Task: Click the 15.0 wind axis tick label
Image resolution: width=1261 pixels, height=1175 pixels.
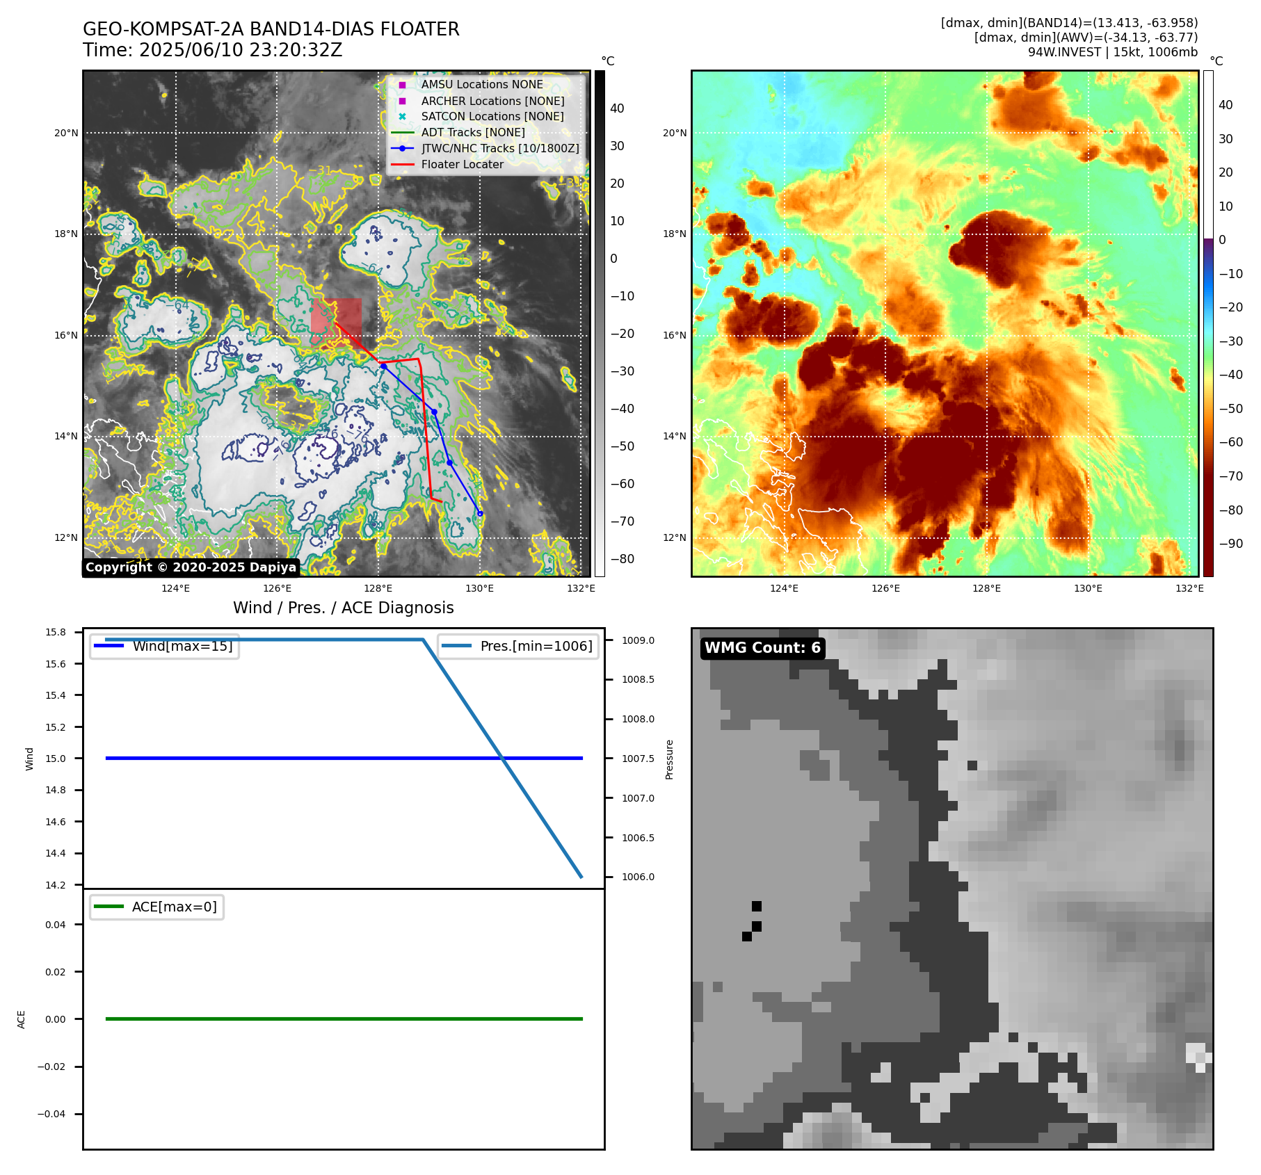Action: 56,759
